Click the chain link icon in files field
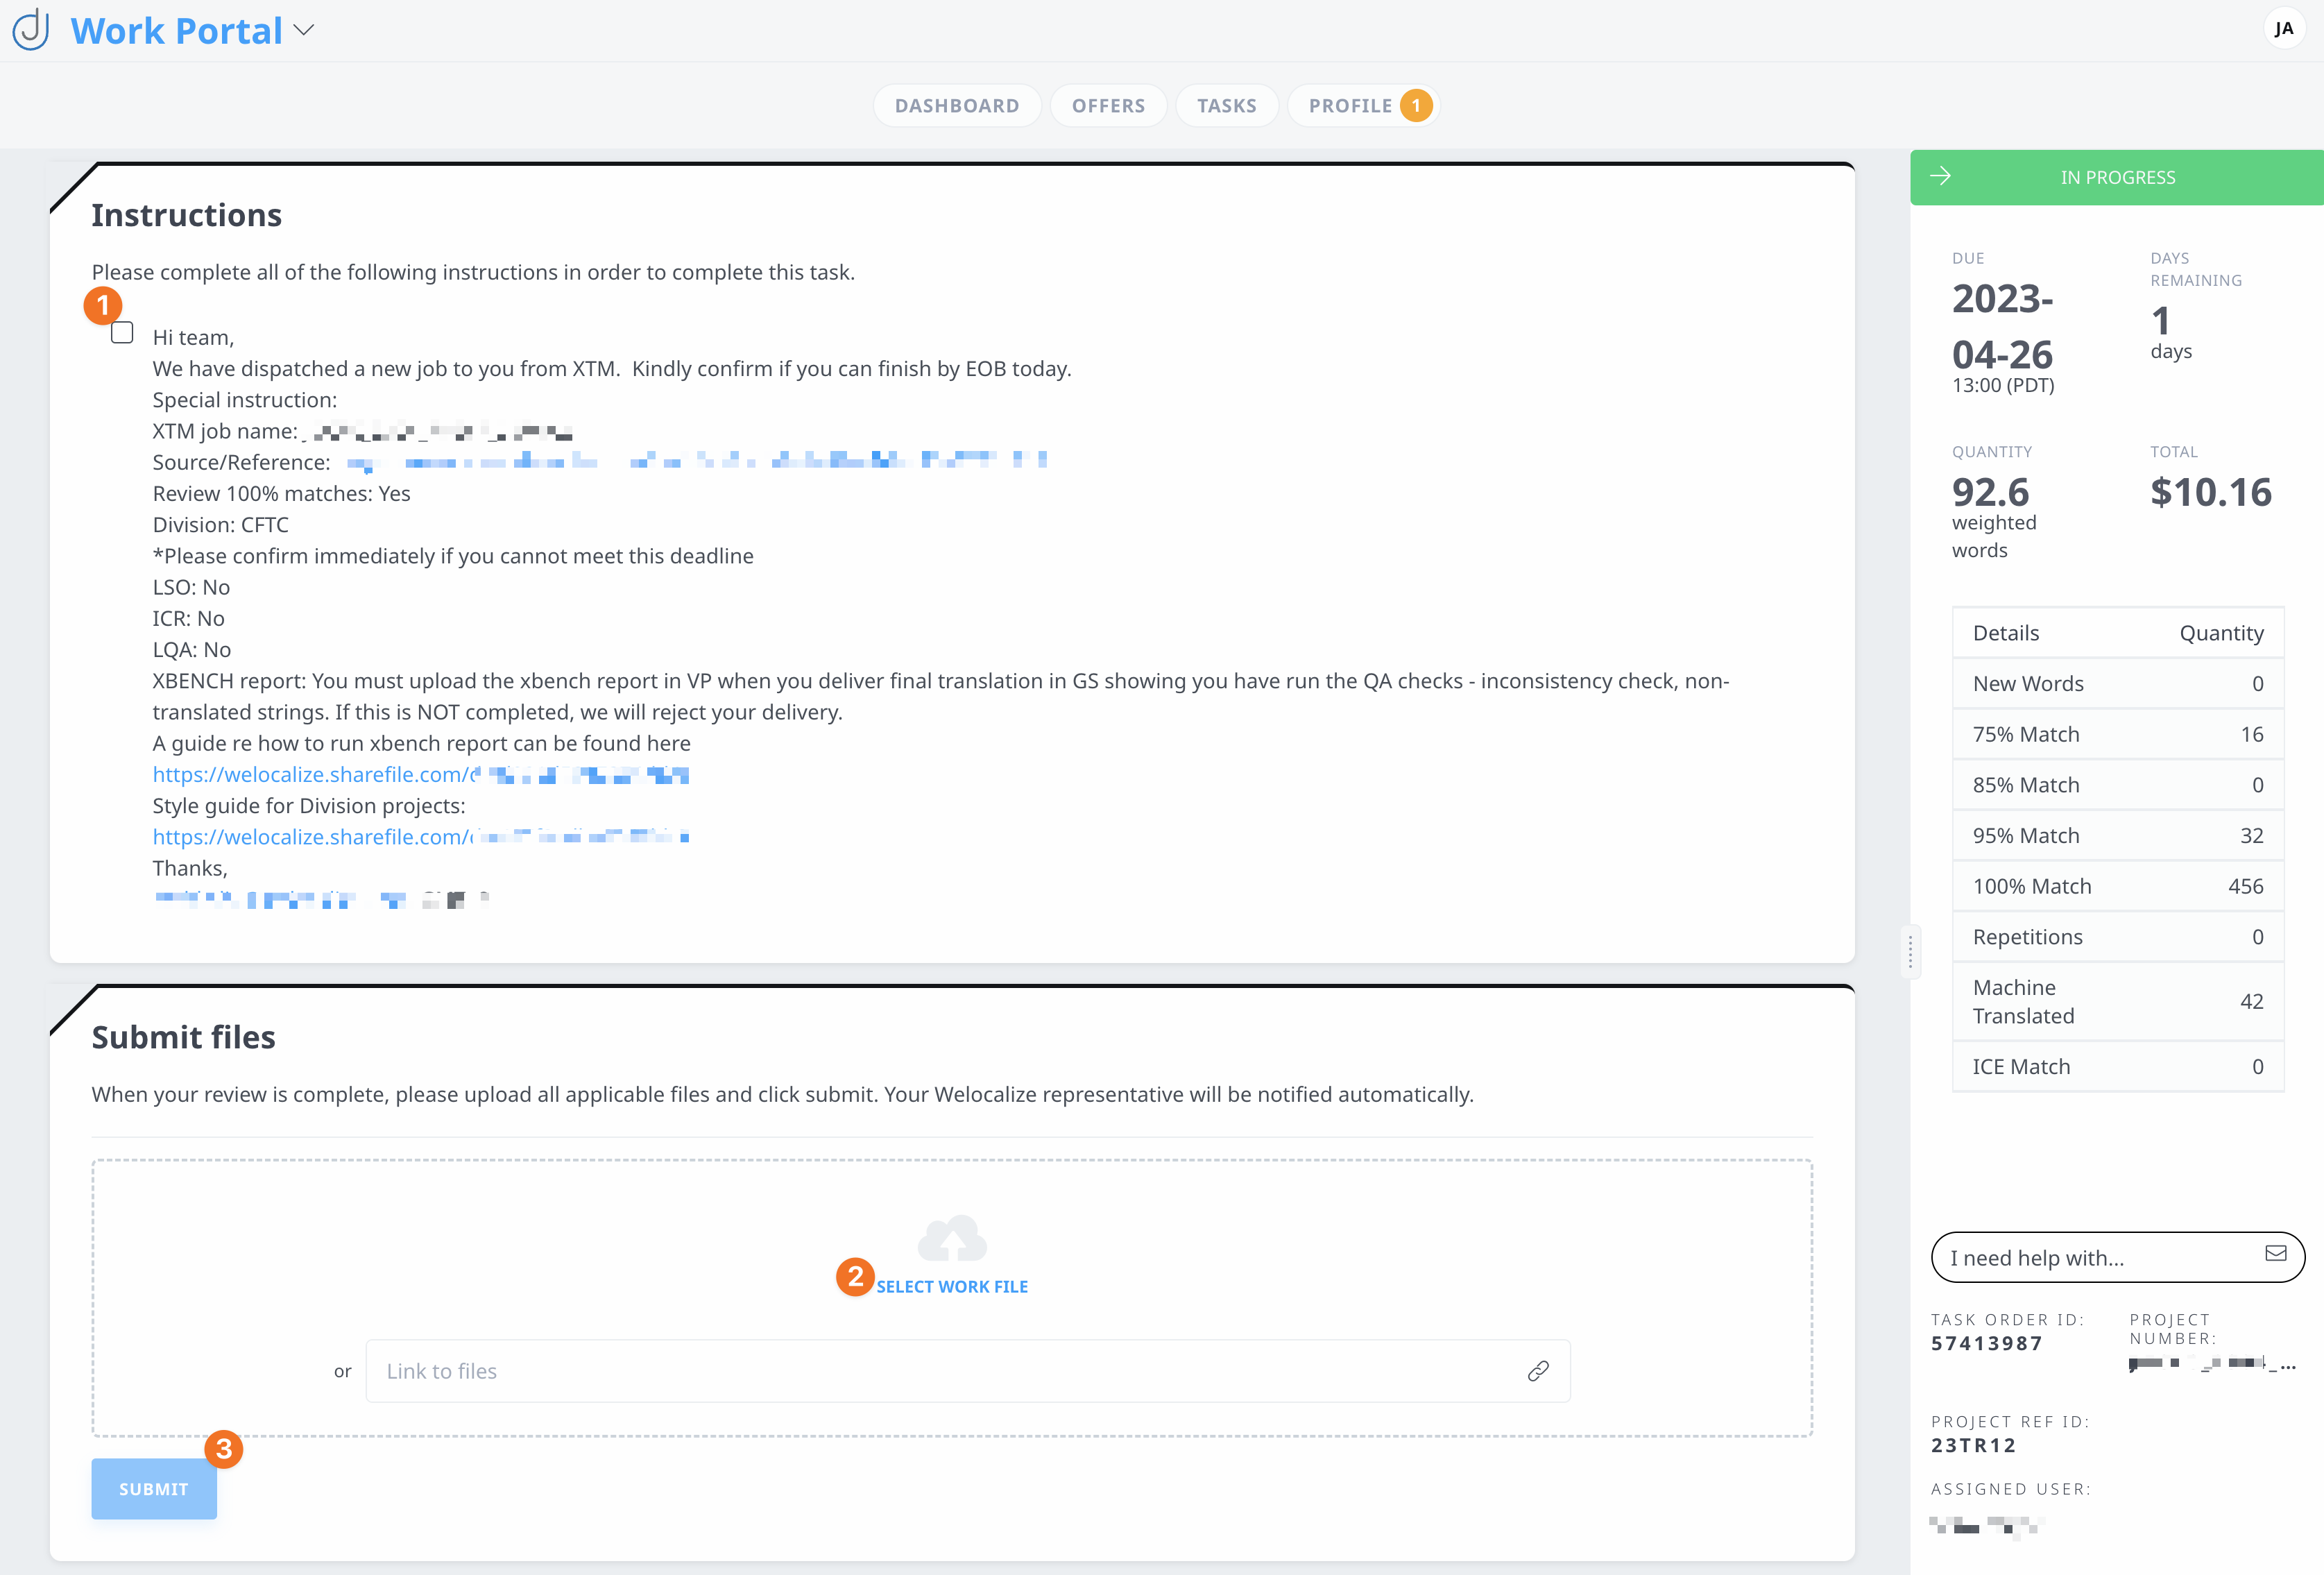This screenshot has height=1575, width=2324. pyautogui.click(x=1538, y=1371)
